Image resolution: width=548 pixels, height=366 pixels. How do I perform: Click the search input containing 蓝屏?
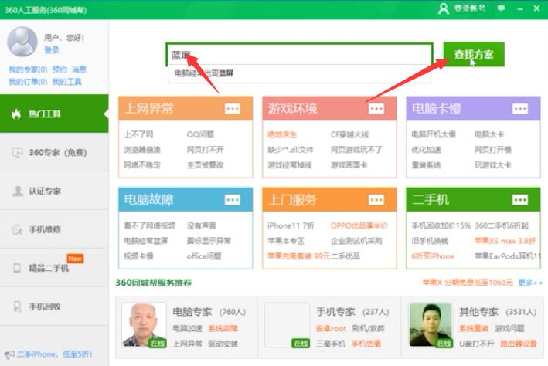(300, 55)
